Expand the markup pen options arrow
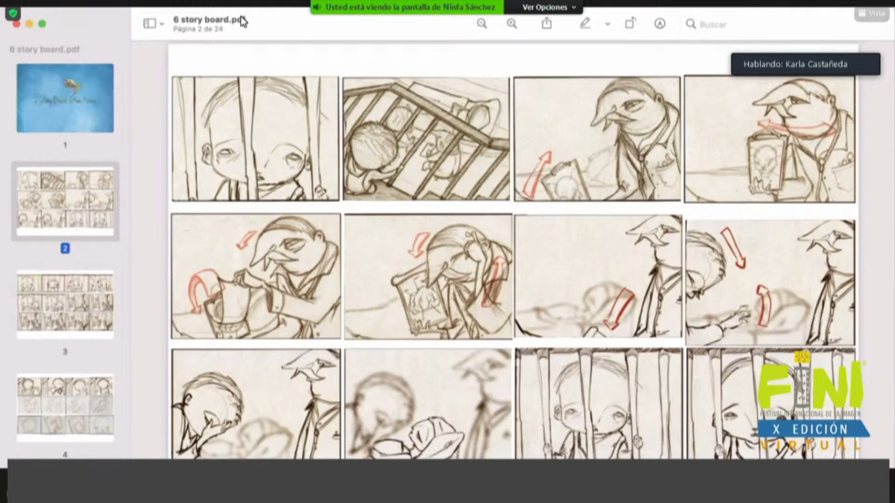Image resolution: width=895 pixels, height=503 pixels. coord(607,24)
